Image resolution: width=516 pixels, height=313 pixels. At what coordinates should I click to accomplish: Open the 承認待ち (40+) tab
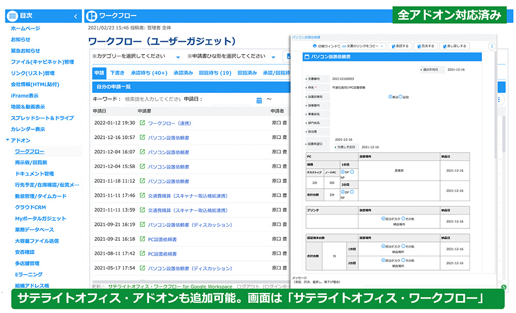(149, 73)
